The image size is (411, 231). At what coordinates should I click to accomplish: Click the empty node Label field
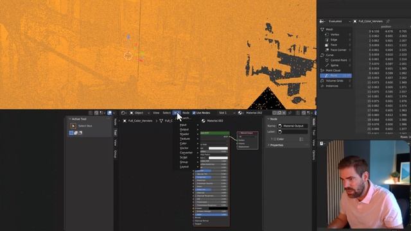point(293,132)
